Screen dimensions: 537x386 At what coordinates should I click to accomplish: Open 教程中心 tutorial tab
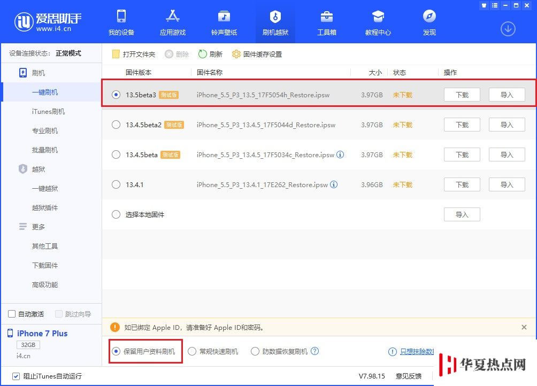[378, 22]
